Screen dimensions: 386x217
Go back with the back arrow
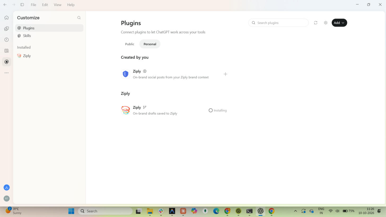tap(5, 5)
